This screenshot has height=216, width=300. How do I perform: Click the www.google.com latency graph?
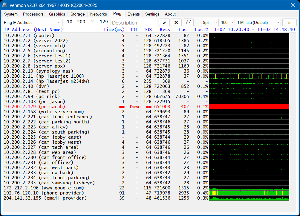(249, 188)
